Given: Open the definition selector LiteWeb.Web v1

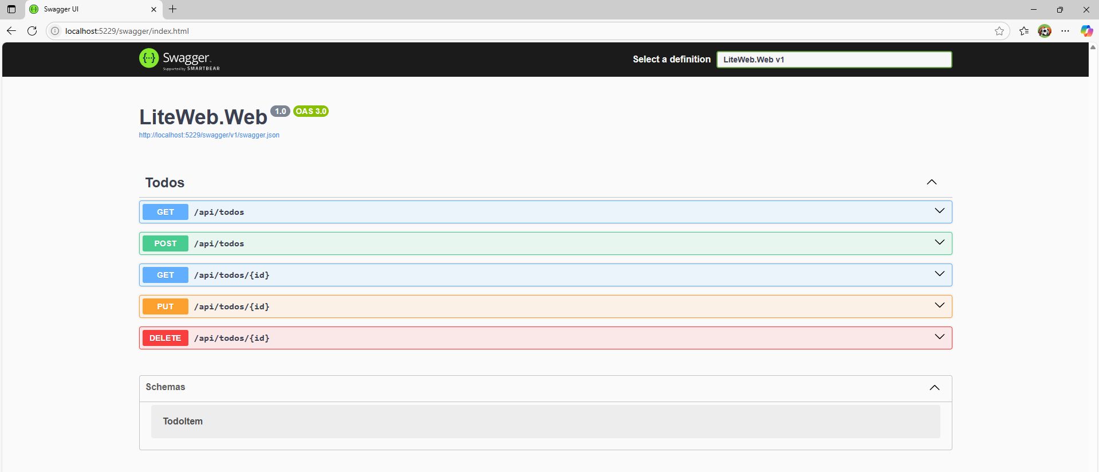Looking at the screenshot, I should (x=834, y=60).
